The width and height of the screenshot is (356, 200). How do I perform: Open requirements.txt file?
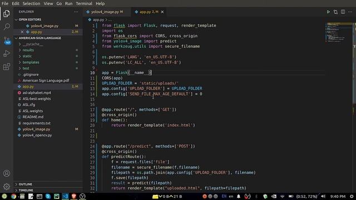(36, 123)
